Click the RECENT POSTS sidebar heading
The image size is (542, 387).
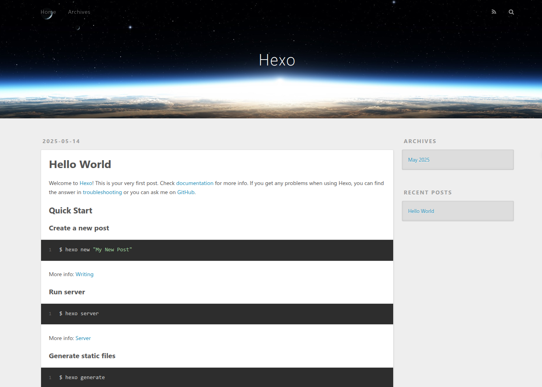pyautogui.click(x=428, y=193)
